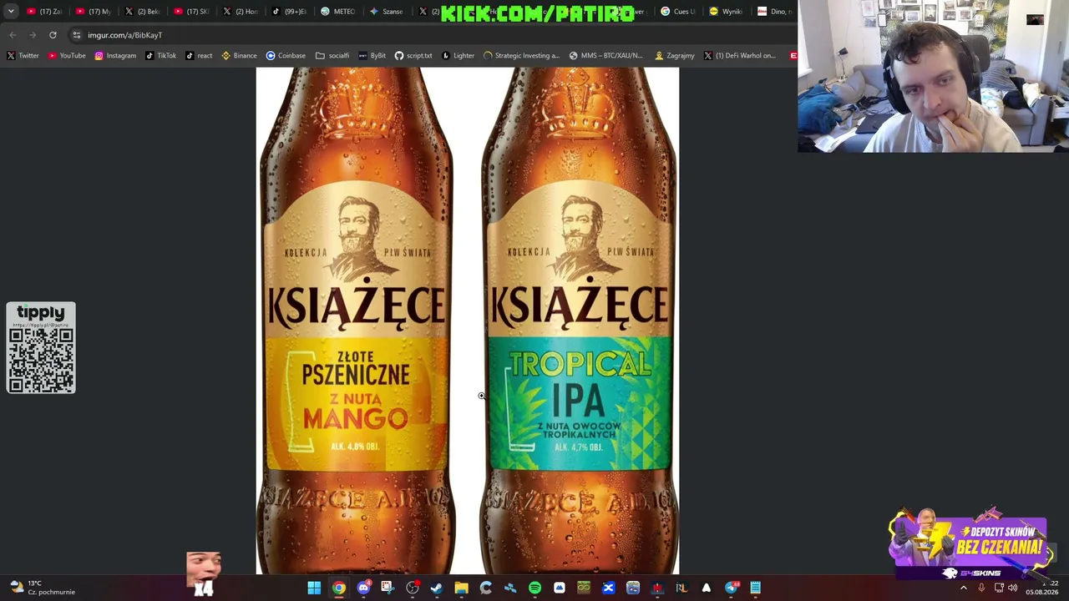This screenshot has width=1069, height=601.
Task: Open the tab search dropdown arrow
Action: pyautogui.click(x=11, y=12)
